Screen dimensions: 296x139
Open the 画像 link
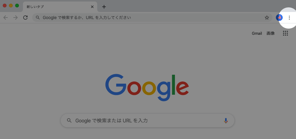coord(271,33)
